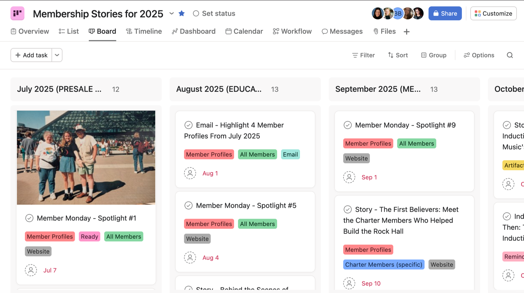Open the Member Monday - Spotlight #9 card
This screenshot has height=293, width=524.
click(x=404, y=152)
